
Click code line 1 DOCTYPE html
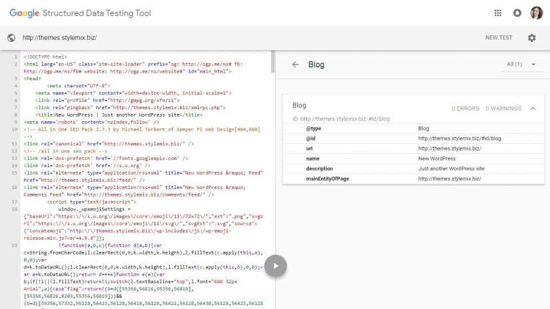45,57
